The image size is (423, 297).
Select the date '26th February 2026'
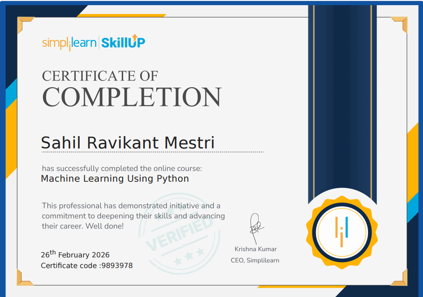coord(75,254)
